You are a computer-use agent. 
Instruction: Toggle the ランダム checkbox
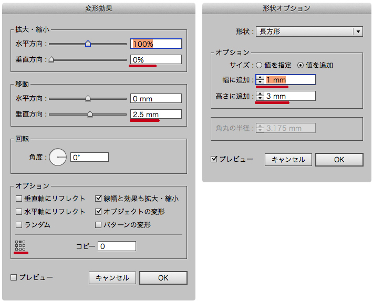point(19,225)
